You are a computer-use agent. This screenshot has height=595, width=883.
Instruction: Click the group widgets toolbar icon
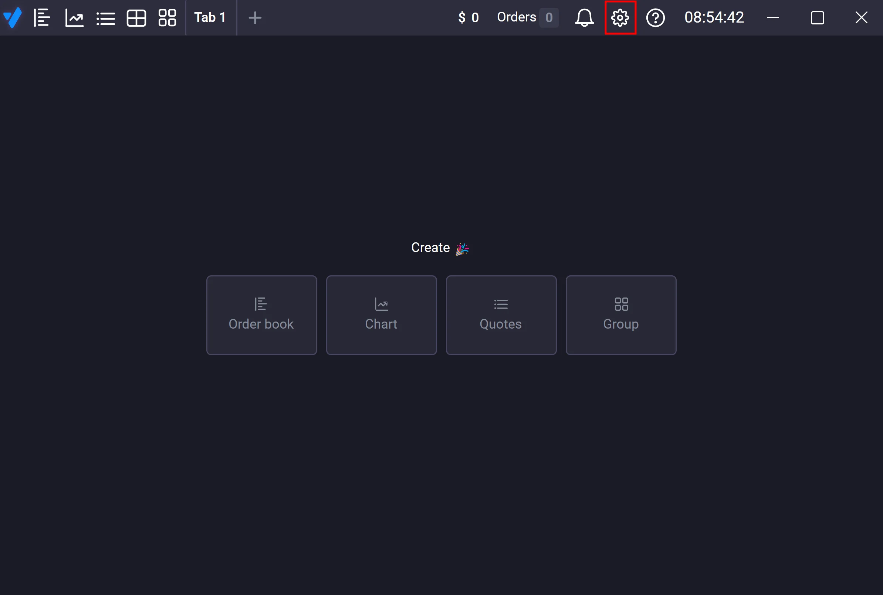(x=167, y=17)
